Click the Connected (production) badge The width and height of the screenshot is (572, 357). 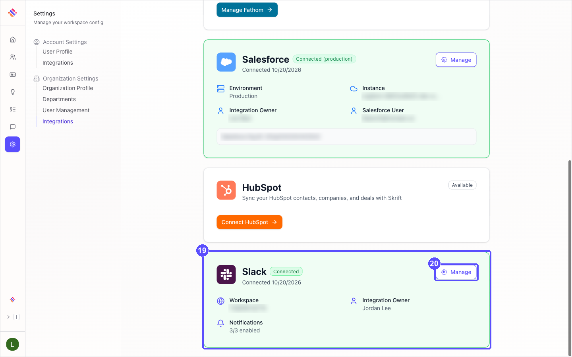(x=324, y=59)
